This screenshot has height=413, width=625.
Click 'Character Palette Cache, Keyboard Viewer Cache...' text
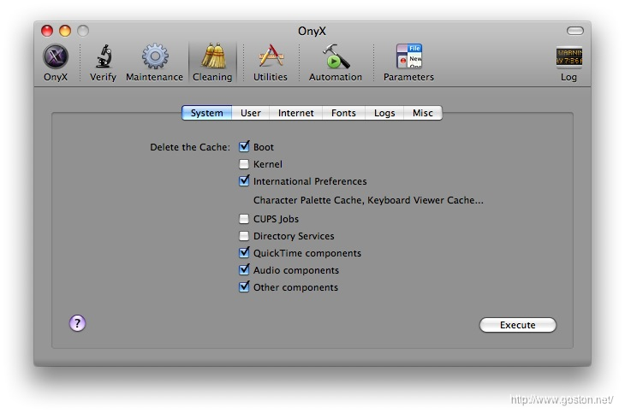tap(368, 200)
